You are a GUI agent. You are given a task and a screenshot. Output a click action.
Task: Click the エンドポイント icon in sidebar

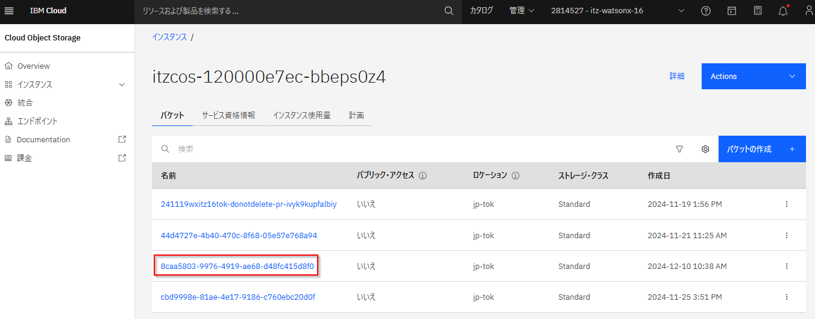point(8,121)
